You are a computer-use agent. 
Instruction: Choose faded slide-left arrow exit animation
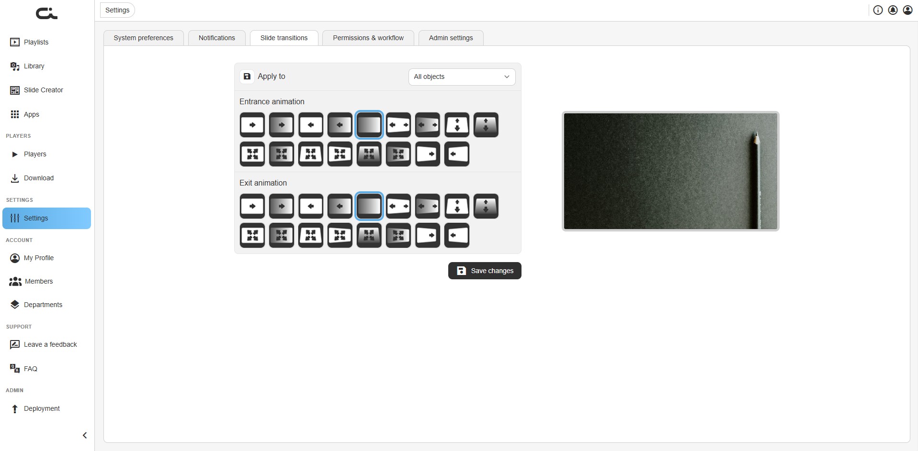[340, 206]
